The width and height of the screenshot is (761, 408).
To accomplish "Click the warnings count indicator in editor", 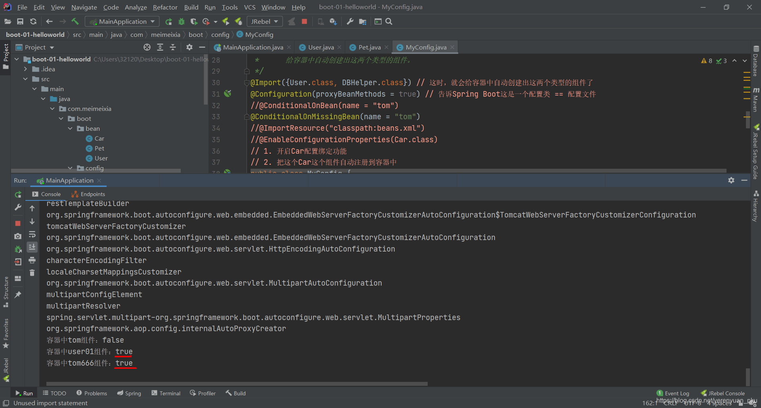I will pyautogui.click(x=707, y=61).
